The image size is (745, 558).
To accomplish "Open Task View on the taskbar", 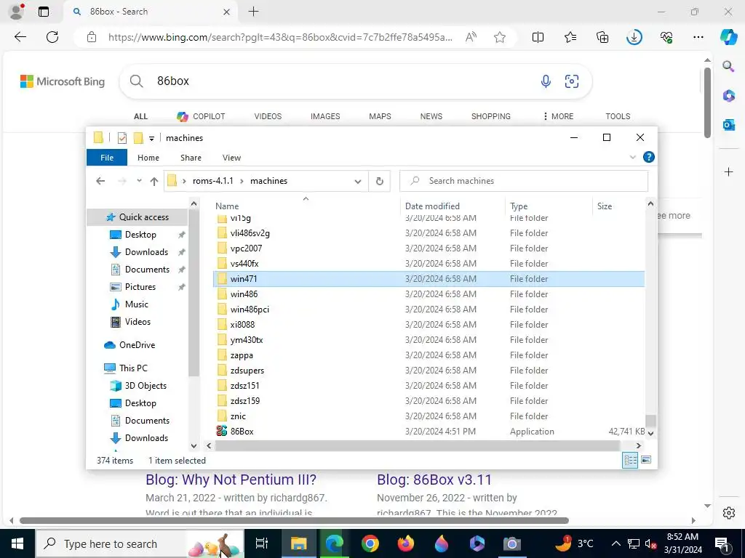I will 261,543.
